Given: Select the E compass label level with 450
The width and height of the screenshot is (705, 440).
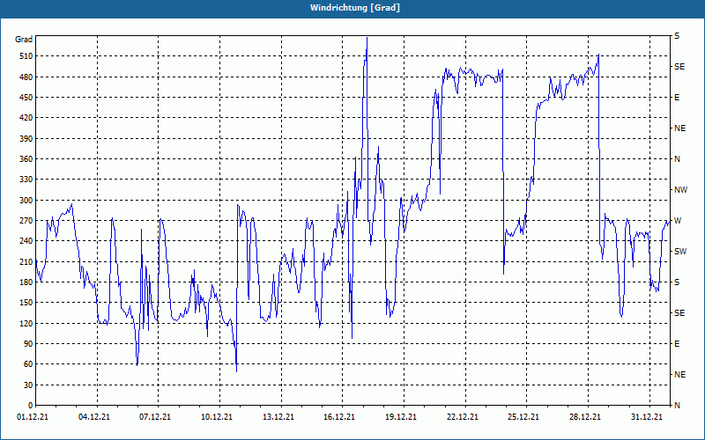Looking at the screenshot, I should [677, 98].
